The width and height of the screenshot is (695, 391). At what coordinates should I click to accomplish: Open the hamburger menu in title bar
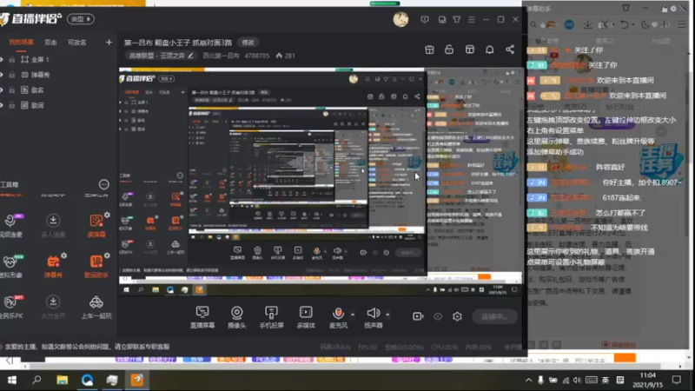pyautogui.click(x=471, y=19)
